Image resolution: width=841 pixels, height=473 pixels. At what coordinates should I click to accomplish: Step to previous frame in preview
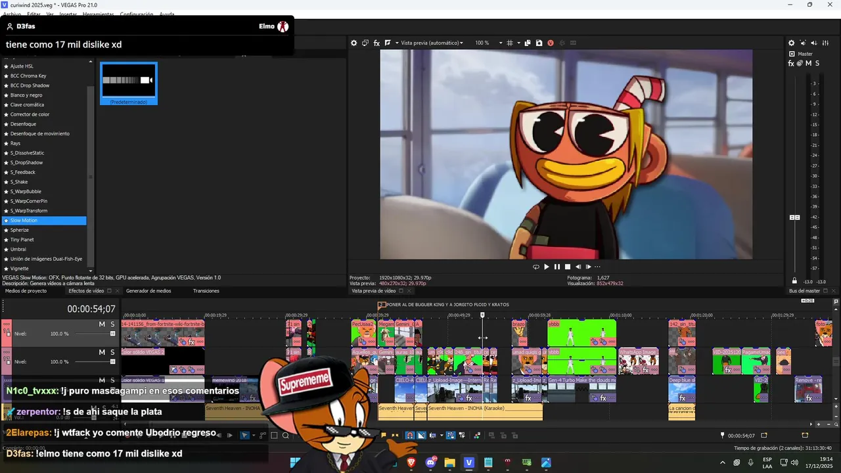pos(578,267)
